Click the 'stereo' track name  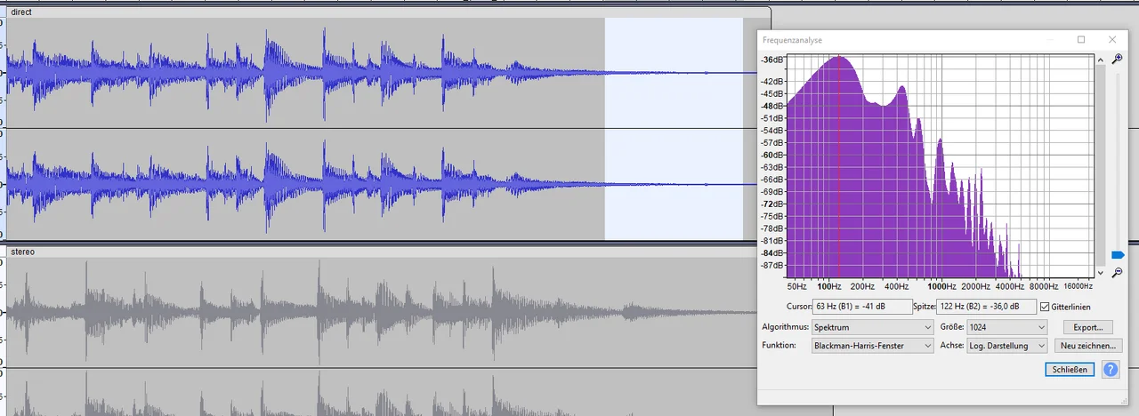click(x=23, y=252)
